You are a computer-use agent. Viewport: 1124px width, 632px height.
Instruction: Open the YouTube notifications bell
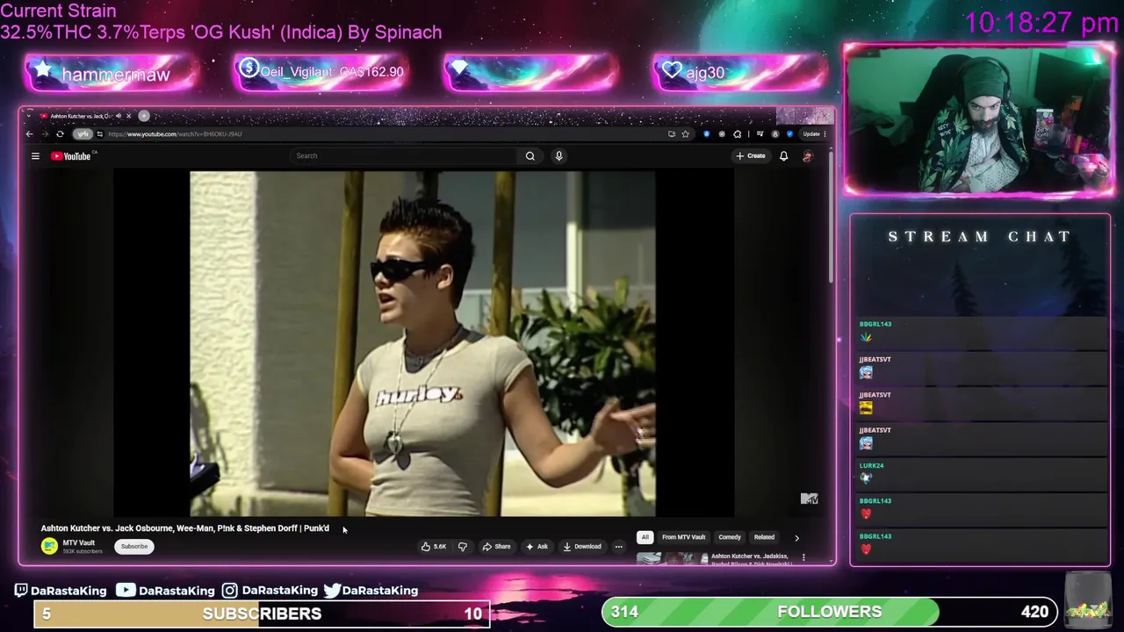click(783, 156)
